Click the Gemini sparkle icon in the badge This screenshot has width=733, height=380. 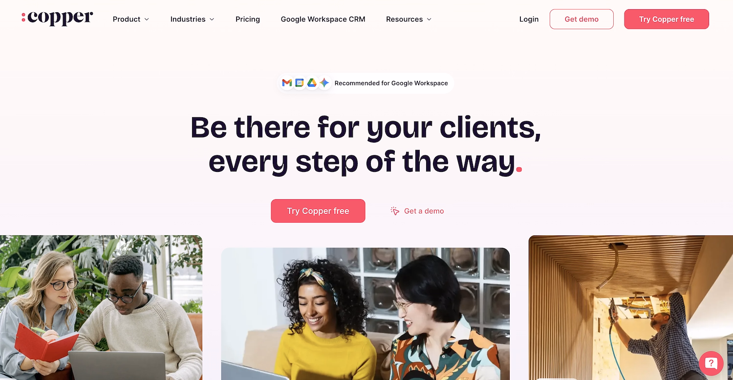coord(324,83)
